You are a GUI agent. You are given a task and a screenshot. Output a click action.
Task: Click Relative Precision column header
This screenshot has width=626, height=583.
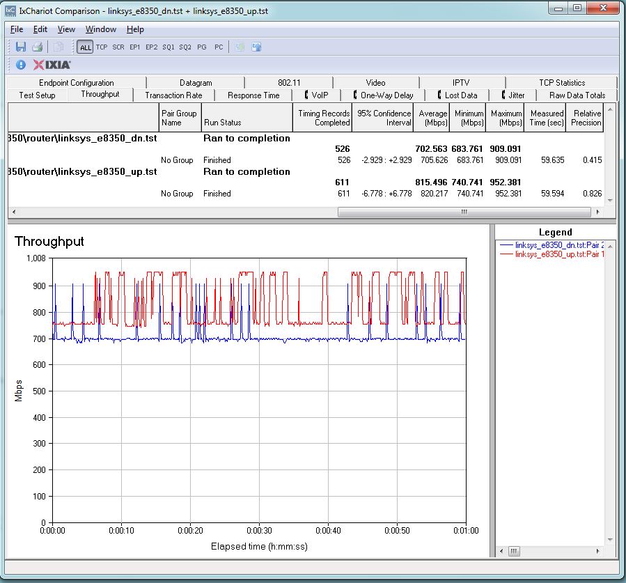click(585, 118)
